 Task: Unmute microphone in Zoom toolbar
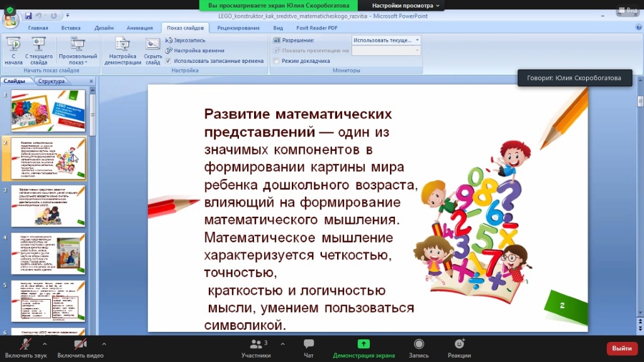coord(26,344)
